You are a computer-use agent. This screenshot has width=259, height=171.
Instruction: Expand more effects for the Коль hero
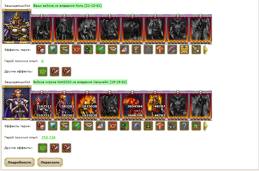(205, 50)
